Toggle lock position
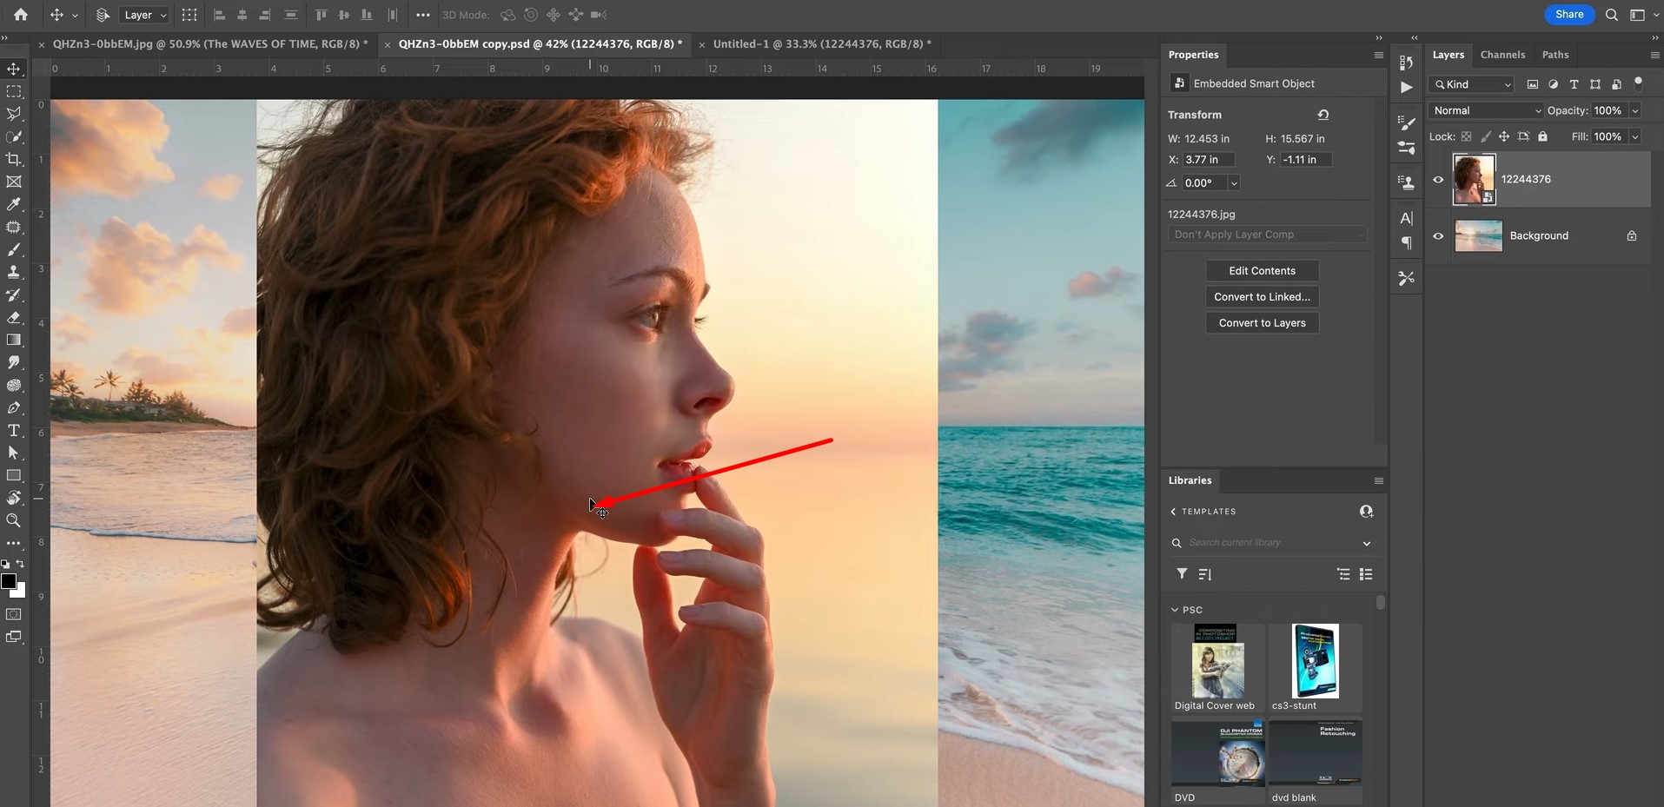This screenshot has width=1664, height=807. click(1504, 136)
